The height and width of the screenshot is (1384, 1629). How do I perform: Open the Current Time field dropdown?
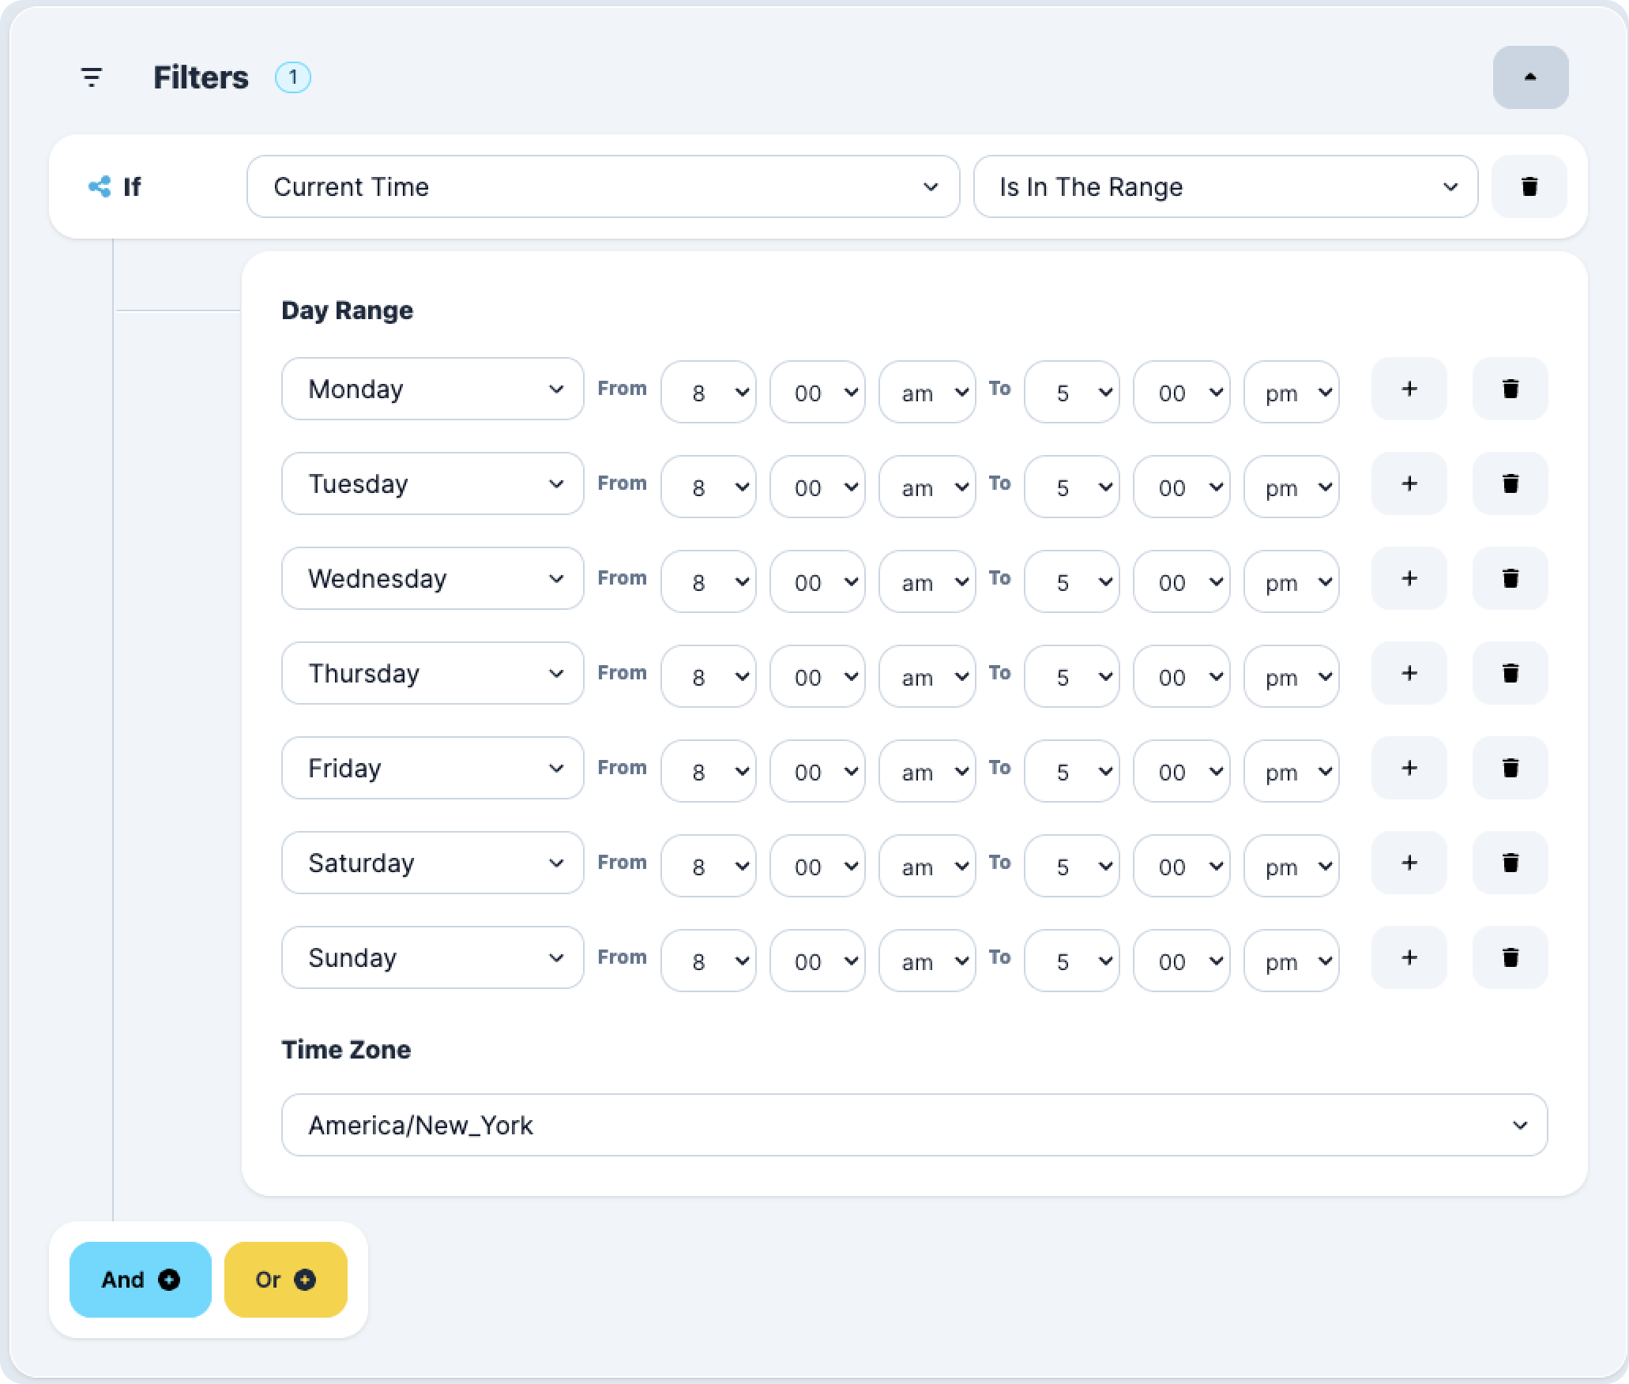point(604,186)
